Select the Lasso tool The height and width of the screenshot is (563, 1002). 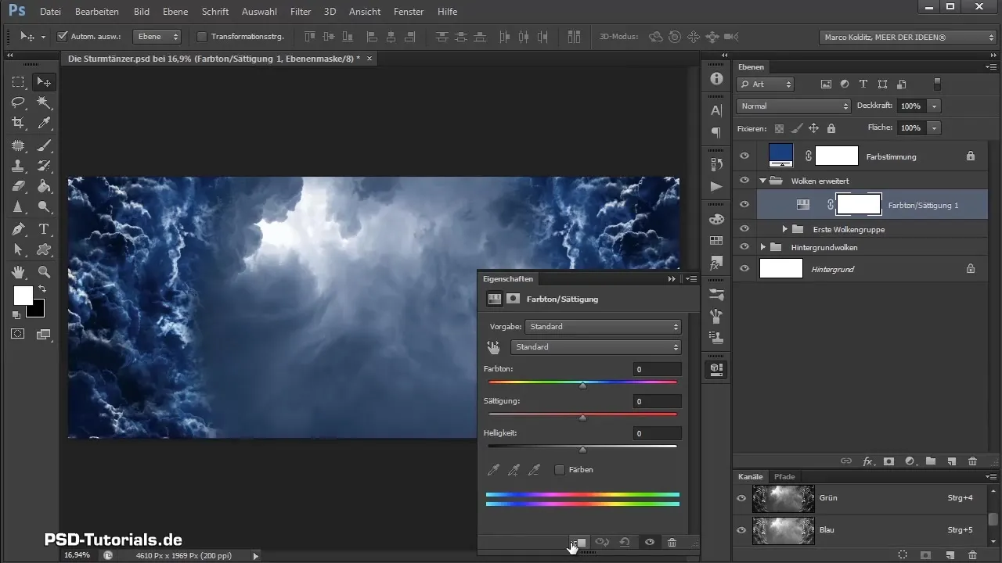(18, 102)
